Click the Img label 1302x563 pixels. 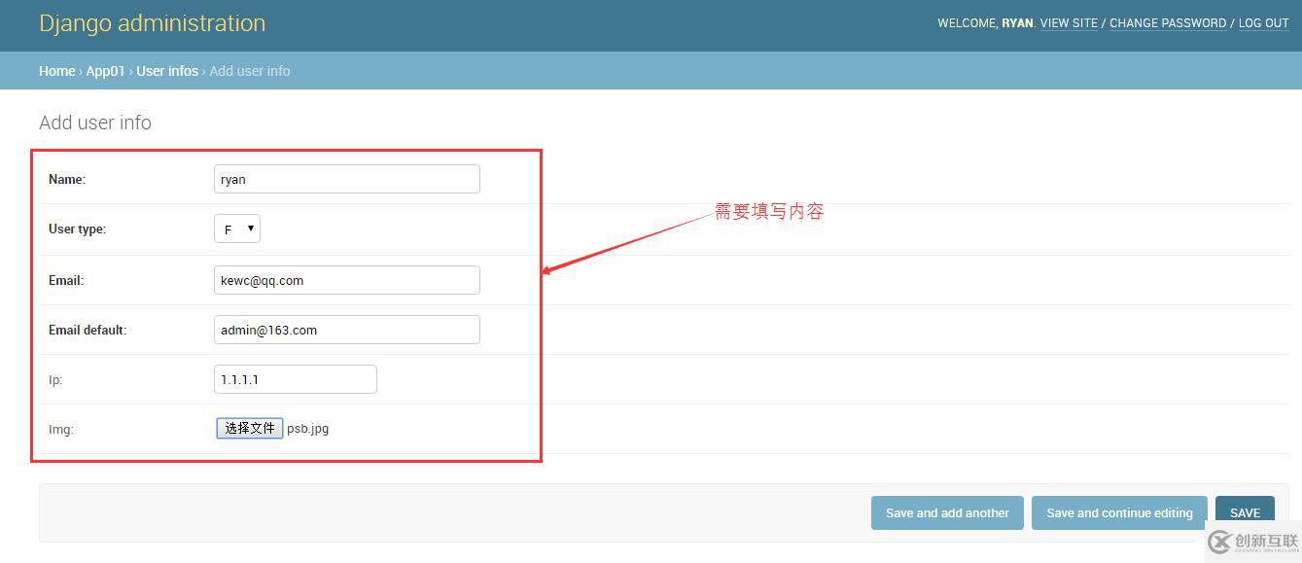61,429
